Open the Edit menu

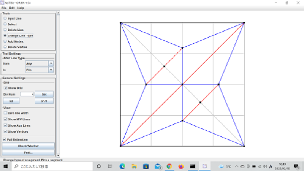[x=12, y=8]
